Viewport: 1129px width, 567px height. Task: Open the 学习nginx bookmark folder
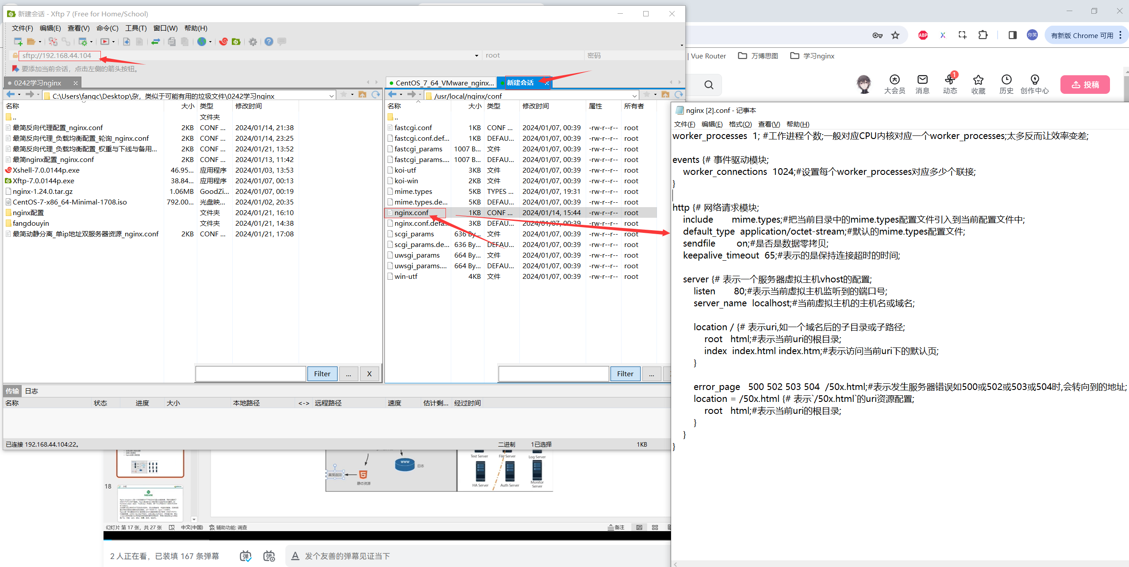coord(813,56)
